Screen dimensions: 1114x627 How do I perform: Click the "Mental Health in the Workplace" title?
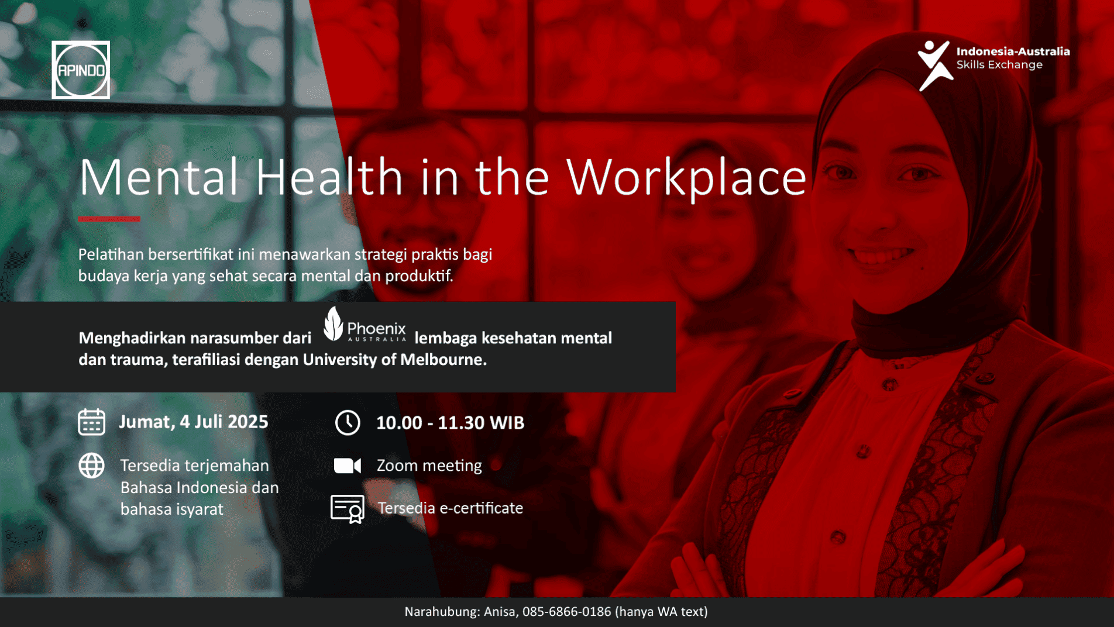[443, 177]
